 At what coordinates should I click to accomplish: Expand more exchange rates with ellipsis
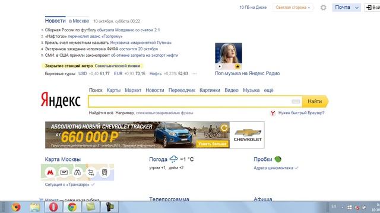195,73
